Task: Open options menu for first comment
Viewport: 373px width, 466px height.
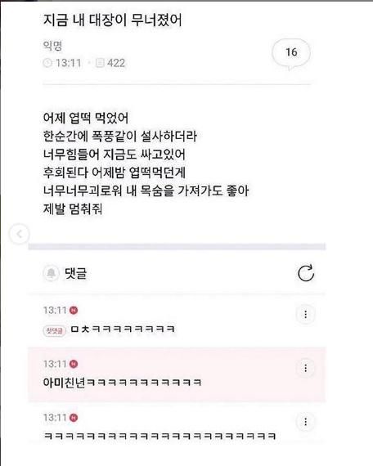Action: [x=305, y=315]
